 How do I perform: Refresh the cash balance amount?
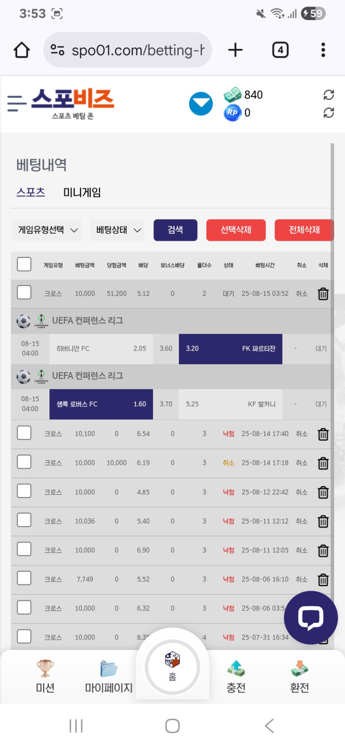tap(329, 95)
